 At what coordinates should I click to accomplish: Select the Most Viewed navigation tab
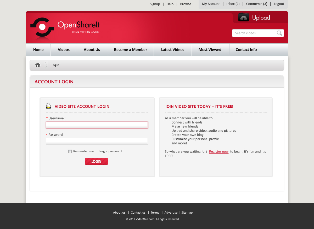[210, 50]
